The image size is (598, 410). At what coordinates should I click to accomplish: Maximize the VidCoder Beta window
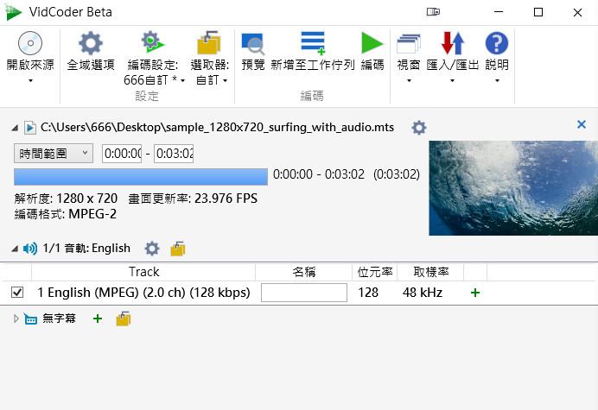point(538,12)
